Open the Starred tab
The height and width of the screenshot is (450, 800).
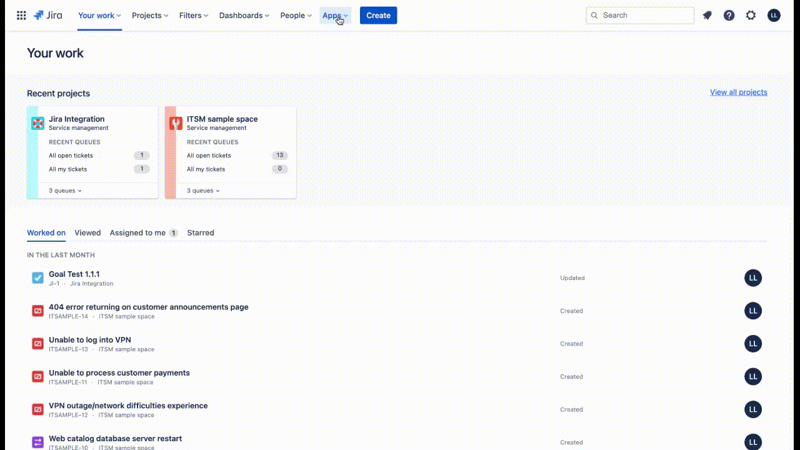(201, 232)
